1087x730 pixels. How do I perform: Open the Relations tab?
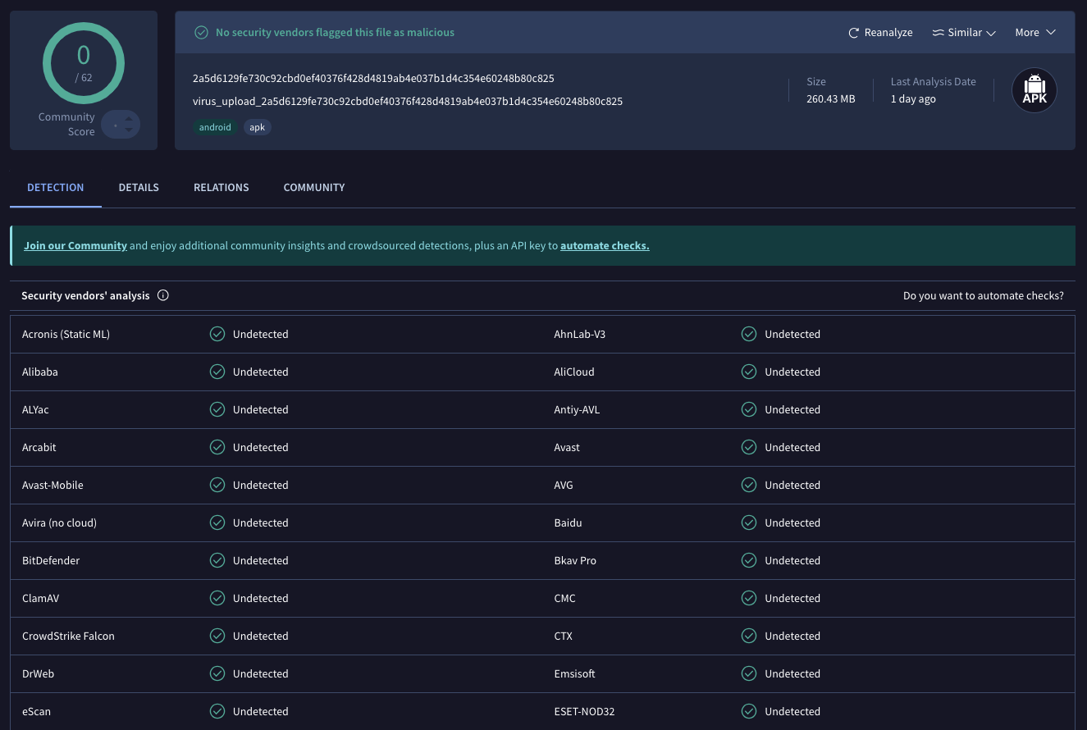coord(221,188)
